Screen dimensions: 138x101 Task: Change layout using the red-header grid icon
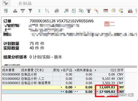106,11
